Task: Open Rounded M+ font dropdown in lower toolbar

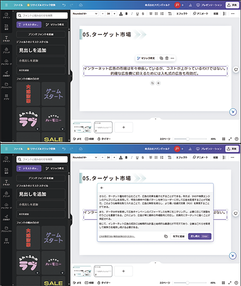Action: pyautogui.click(x=85, y=157)
